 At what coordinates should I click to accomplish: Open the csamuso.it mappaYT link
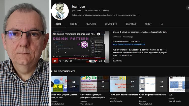pyautogui.click(x=129, y=45)
